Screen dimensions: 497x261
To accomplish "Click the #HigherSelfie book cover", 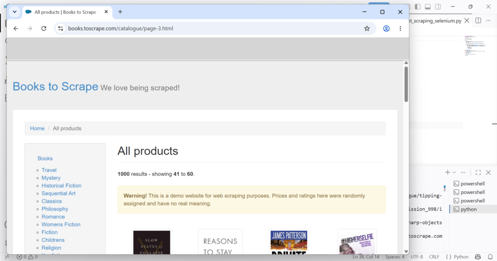I will [357, 242].
